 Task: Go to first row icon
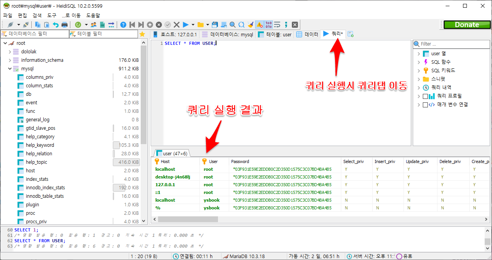tap(132, 25)
